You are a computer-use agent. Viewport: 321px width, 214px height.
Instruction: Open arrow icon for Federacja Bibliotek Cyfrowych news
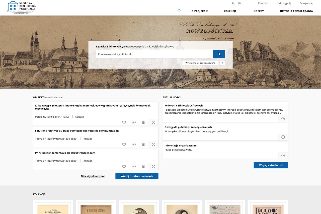coord(283,119)
